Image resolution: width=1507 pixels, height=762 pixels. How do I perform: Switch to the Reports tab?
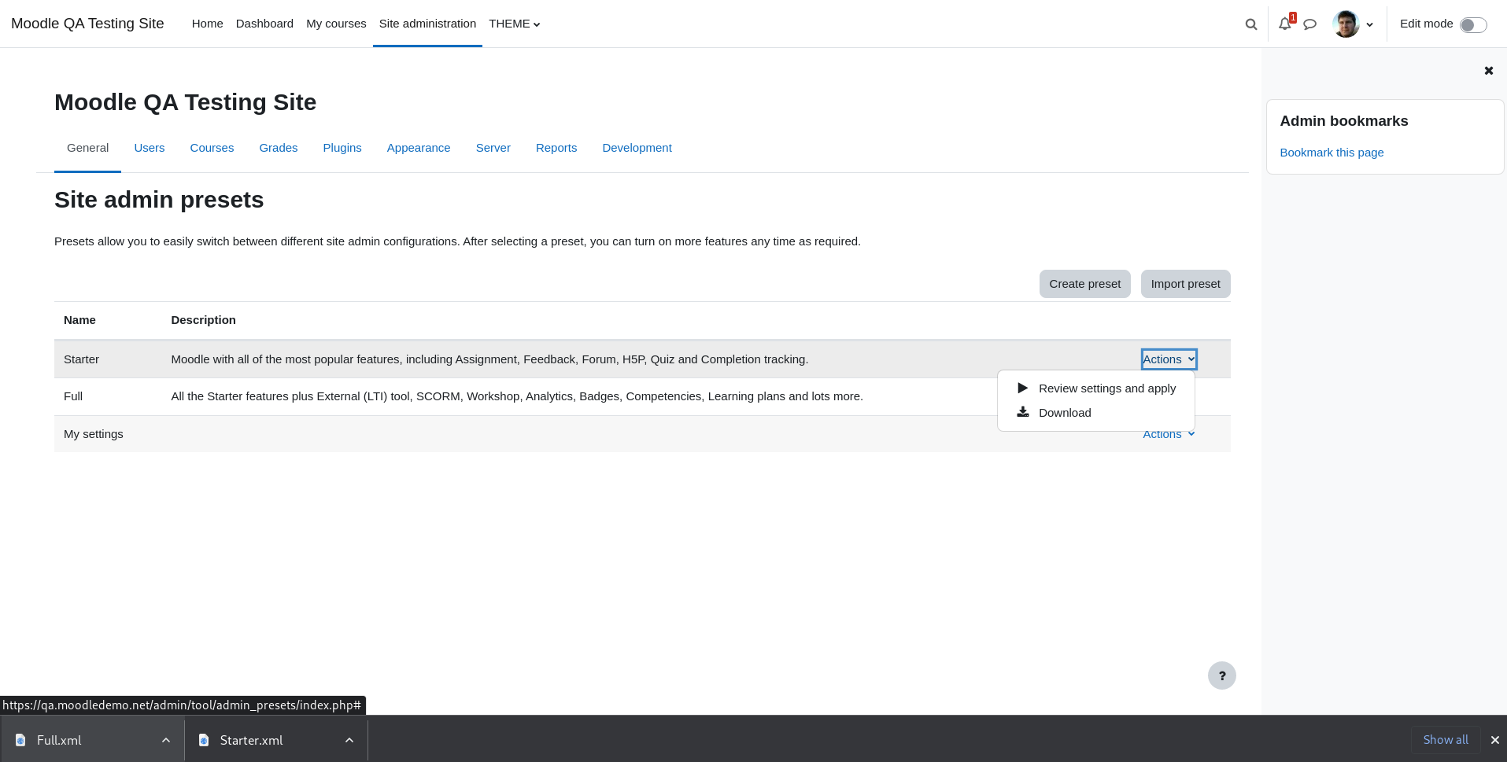point(556,148)
